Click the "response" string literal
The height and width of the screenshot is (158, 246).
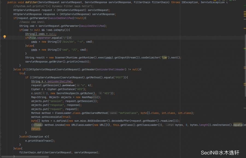[57, 105]
